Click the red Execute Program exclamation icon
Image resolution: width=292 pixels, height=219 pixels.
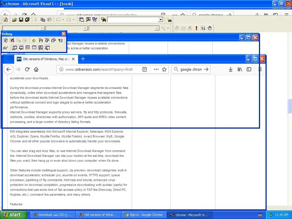click(196, 28)
